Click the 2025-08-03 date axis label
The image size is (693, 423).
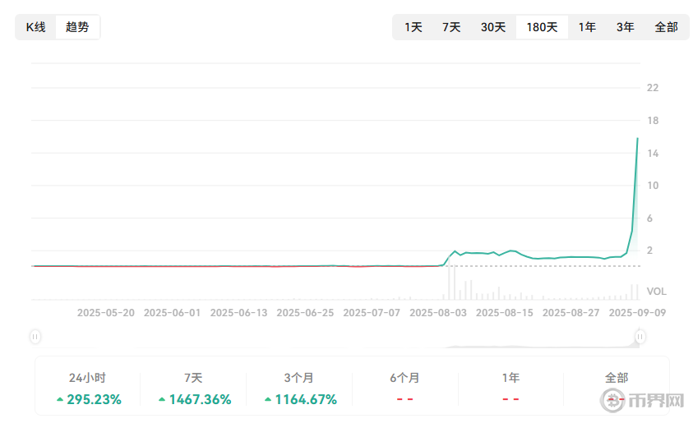click(x=437, y=313)
